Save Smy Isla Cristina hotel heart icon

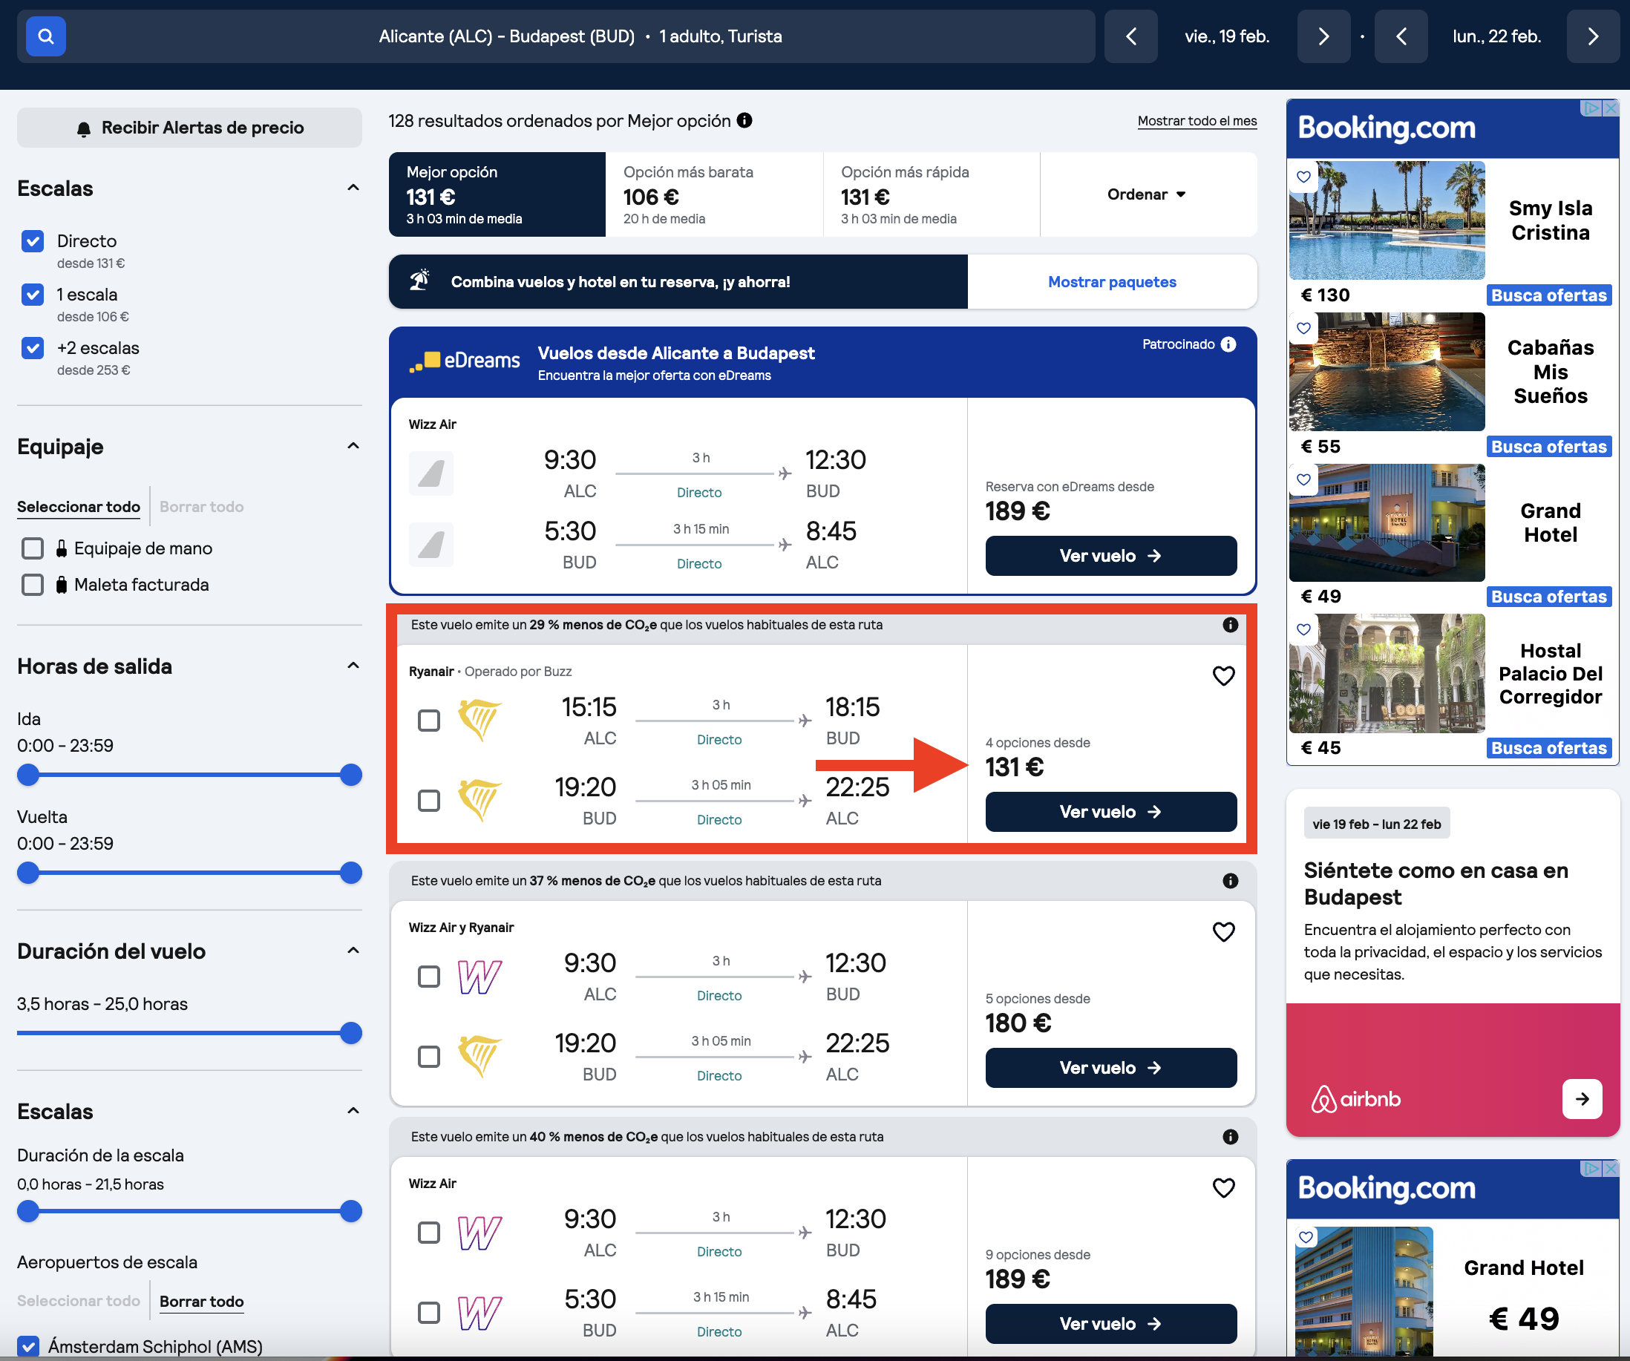1304,177
